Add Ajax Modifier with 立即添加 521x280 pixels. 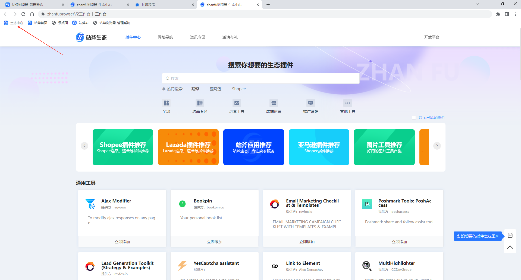122,242
